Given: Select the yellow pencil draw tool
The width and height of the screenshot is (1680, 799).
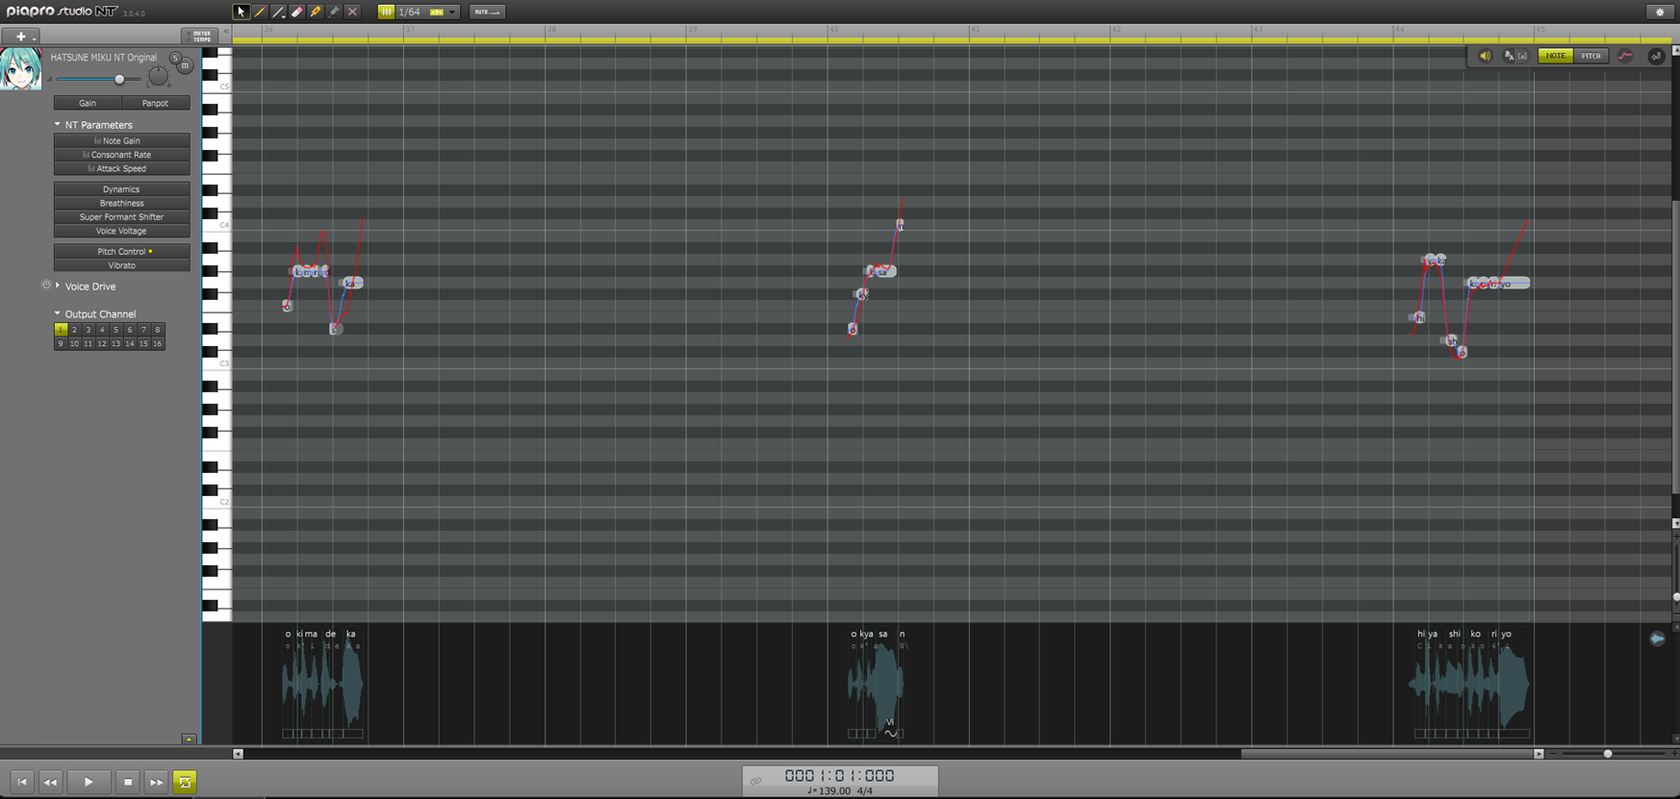Looking at the screenshot, I should pos(260,12).
